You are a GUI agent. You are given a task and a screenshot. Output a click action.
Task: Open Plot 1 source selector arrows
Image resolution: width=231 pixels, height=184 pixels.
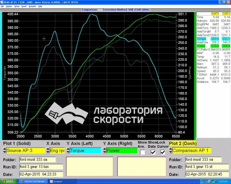(5, 150)
